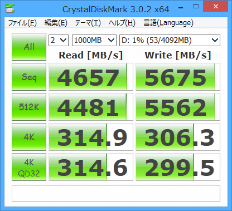
Task: Maximize the CrystalDiskMark window
Action: (x=196, y=7)
